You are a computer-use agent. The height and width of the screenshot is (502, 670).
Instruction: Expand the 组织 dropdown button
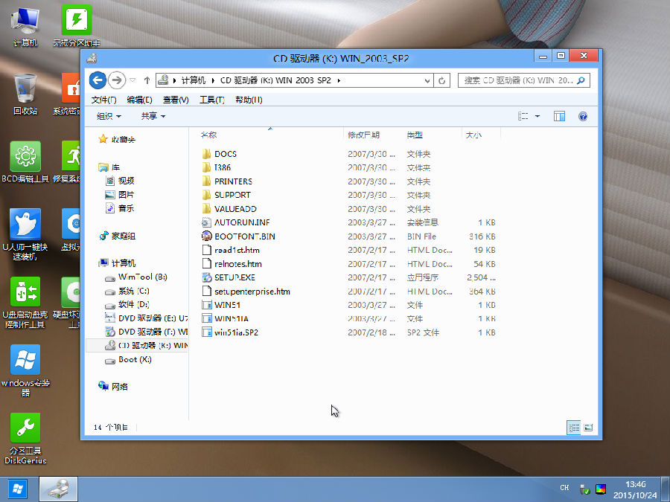109,116
